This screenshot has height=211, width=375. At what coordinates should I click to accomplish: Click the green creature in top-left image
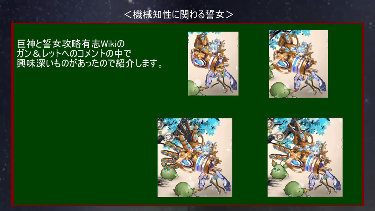[x=195, y=88]
